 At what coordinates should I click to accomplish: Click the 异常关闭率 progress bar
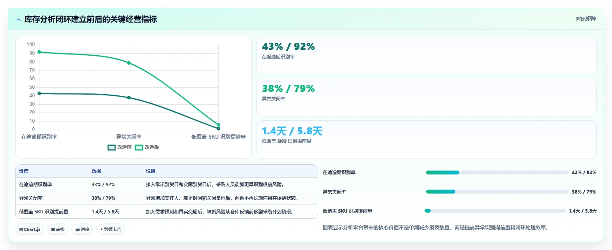point(497,192)
